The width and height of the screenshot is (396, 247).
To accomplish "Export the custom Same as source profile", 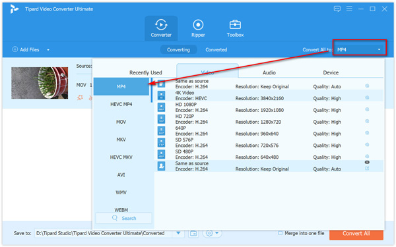I will (x=367, y=169).
